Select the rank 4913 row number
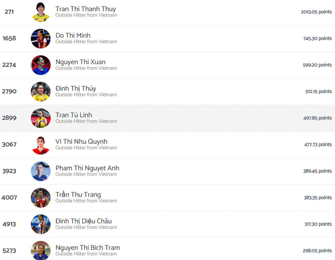Screen dimensions: 335x260 click(x=9, y=224)
